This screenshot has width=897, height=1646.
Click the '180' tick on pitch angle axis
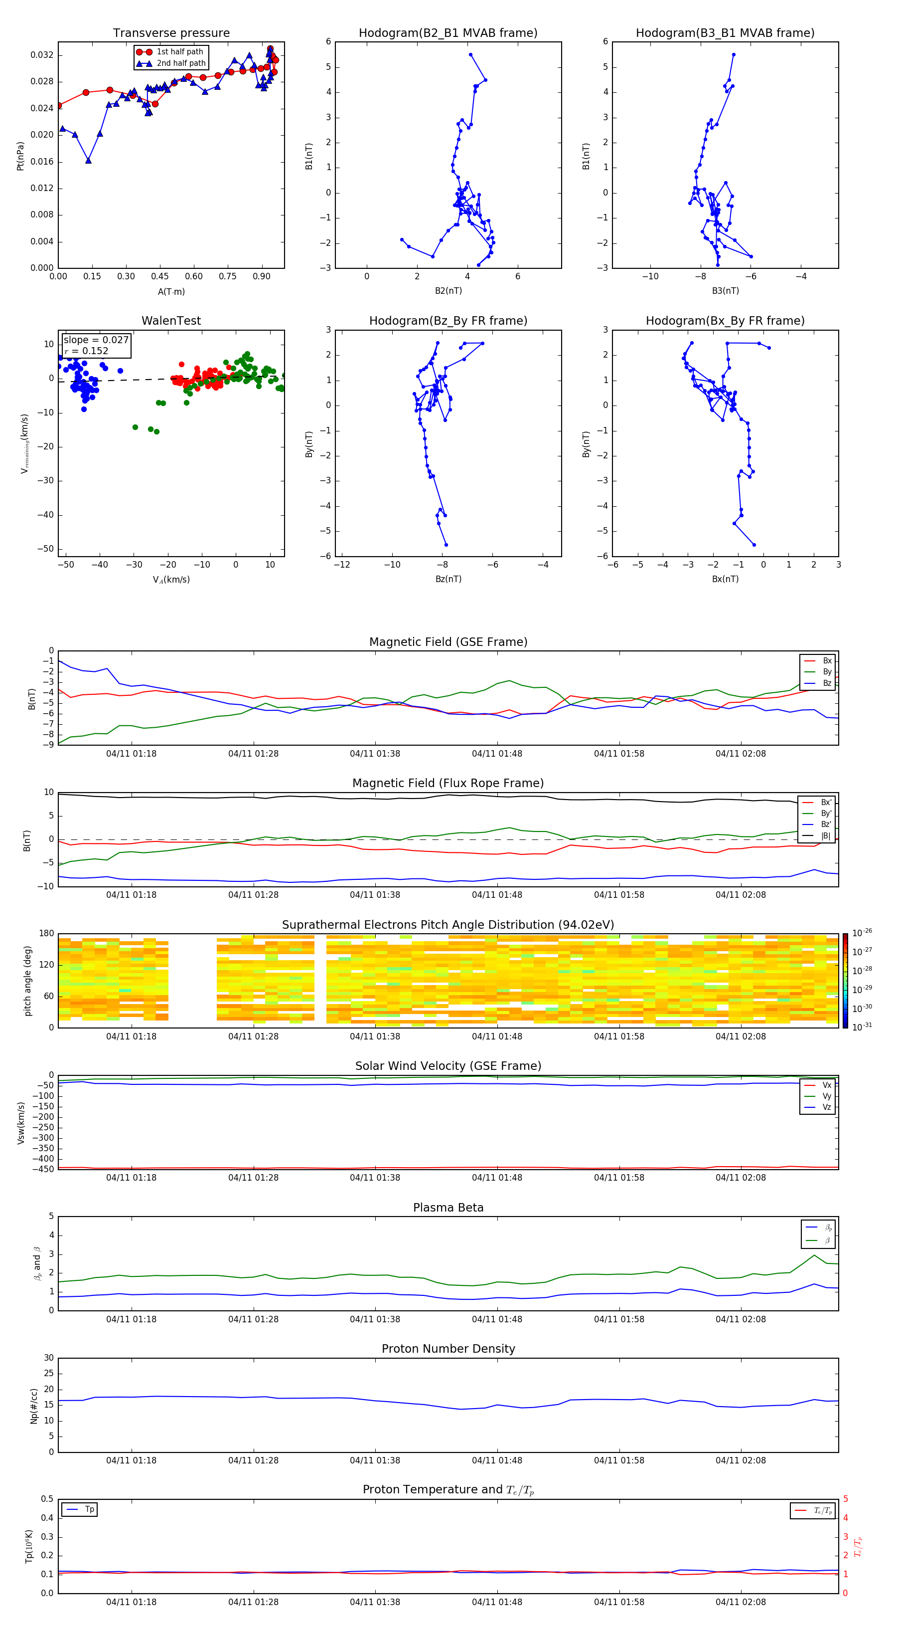point(47,934)
